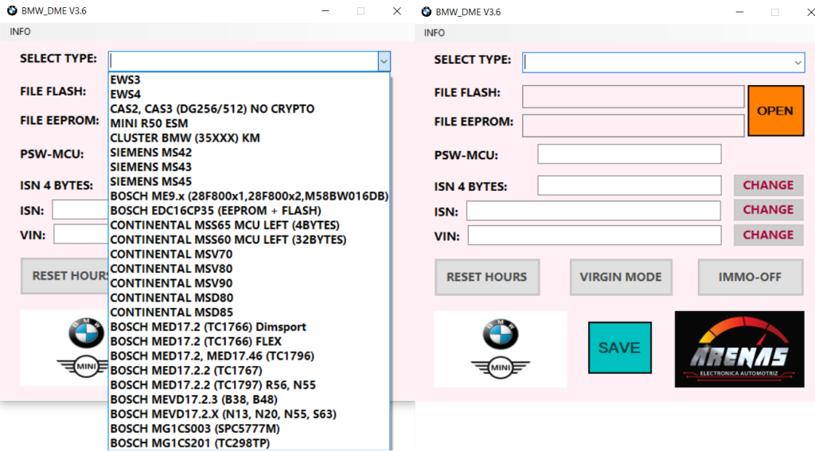Focus ISN 4 BYTES field in right window
This screenshot has height=451, width=815.
(630, 185)
